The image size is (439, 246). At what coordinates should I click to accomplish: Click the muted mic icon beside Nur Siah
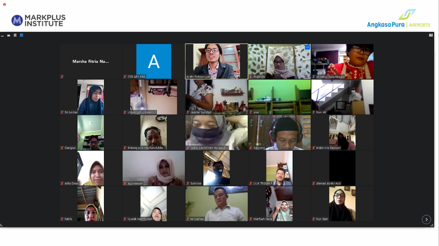pyautogui.click(x=314, y=219)
